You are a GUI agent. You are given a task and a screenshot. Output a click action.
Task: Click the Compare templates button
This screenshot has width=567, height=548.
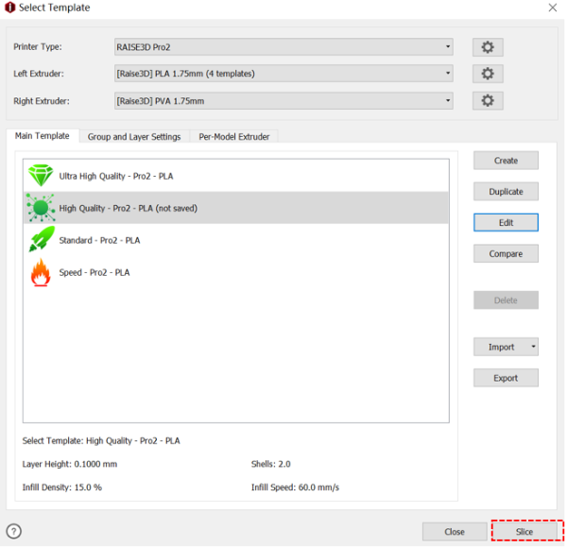point(506,254)
